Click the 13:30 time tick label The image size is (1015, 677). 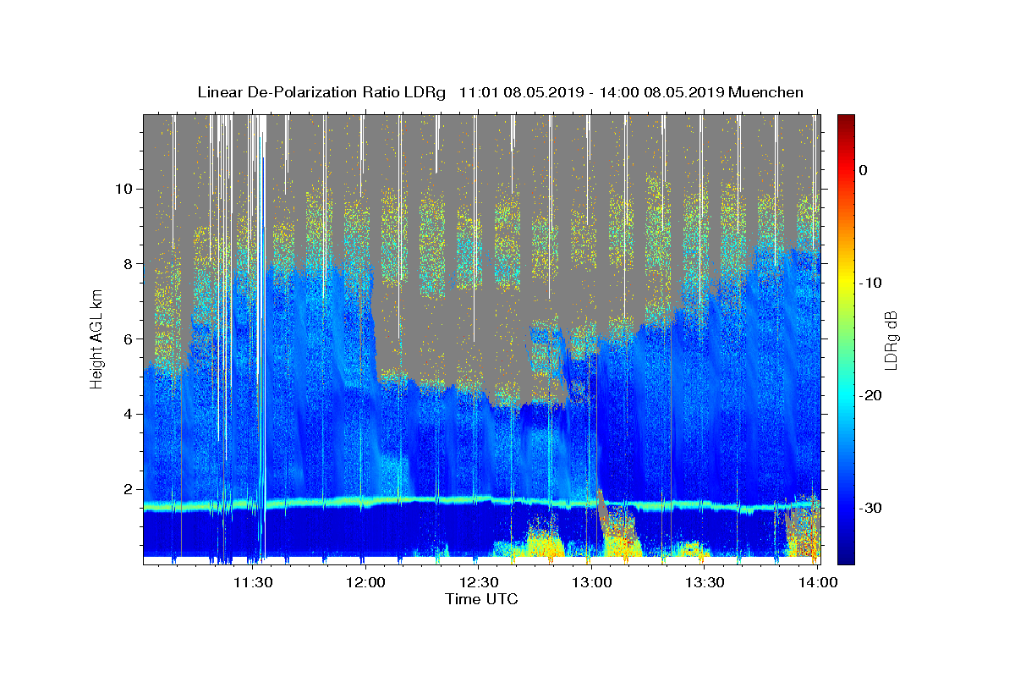pyautogui.click(x=705, y=582)
